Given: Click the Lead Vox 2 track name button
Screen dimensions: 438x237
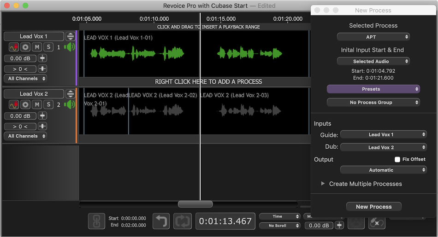Looking at the screenshot, I should click(33, 94).
